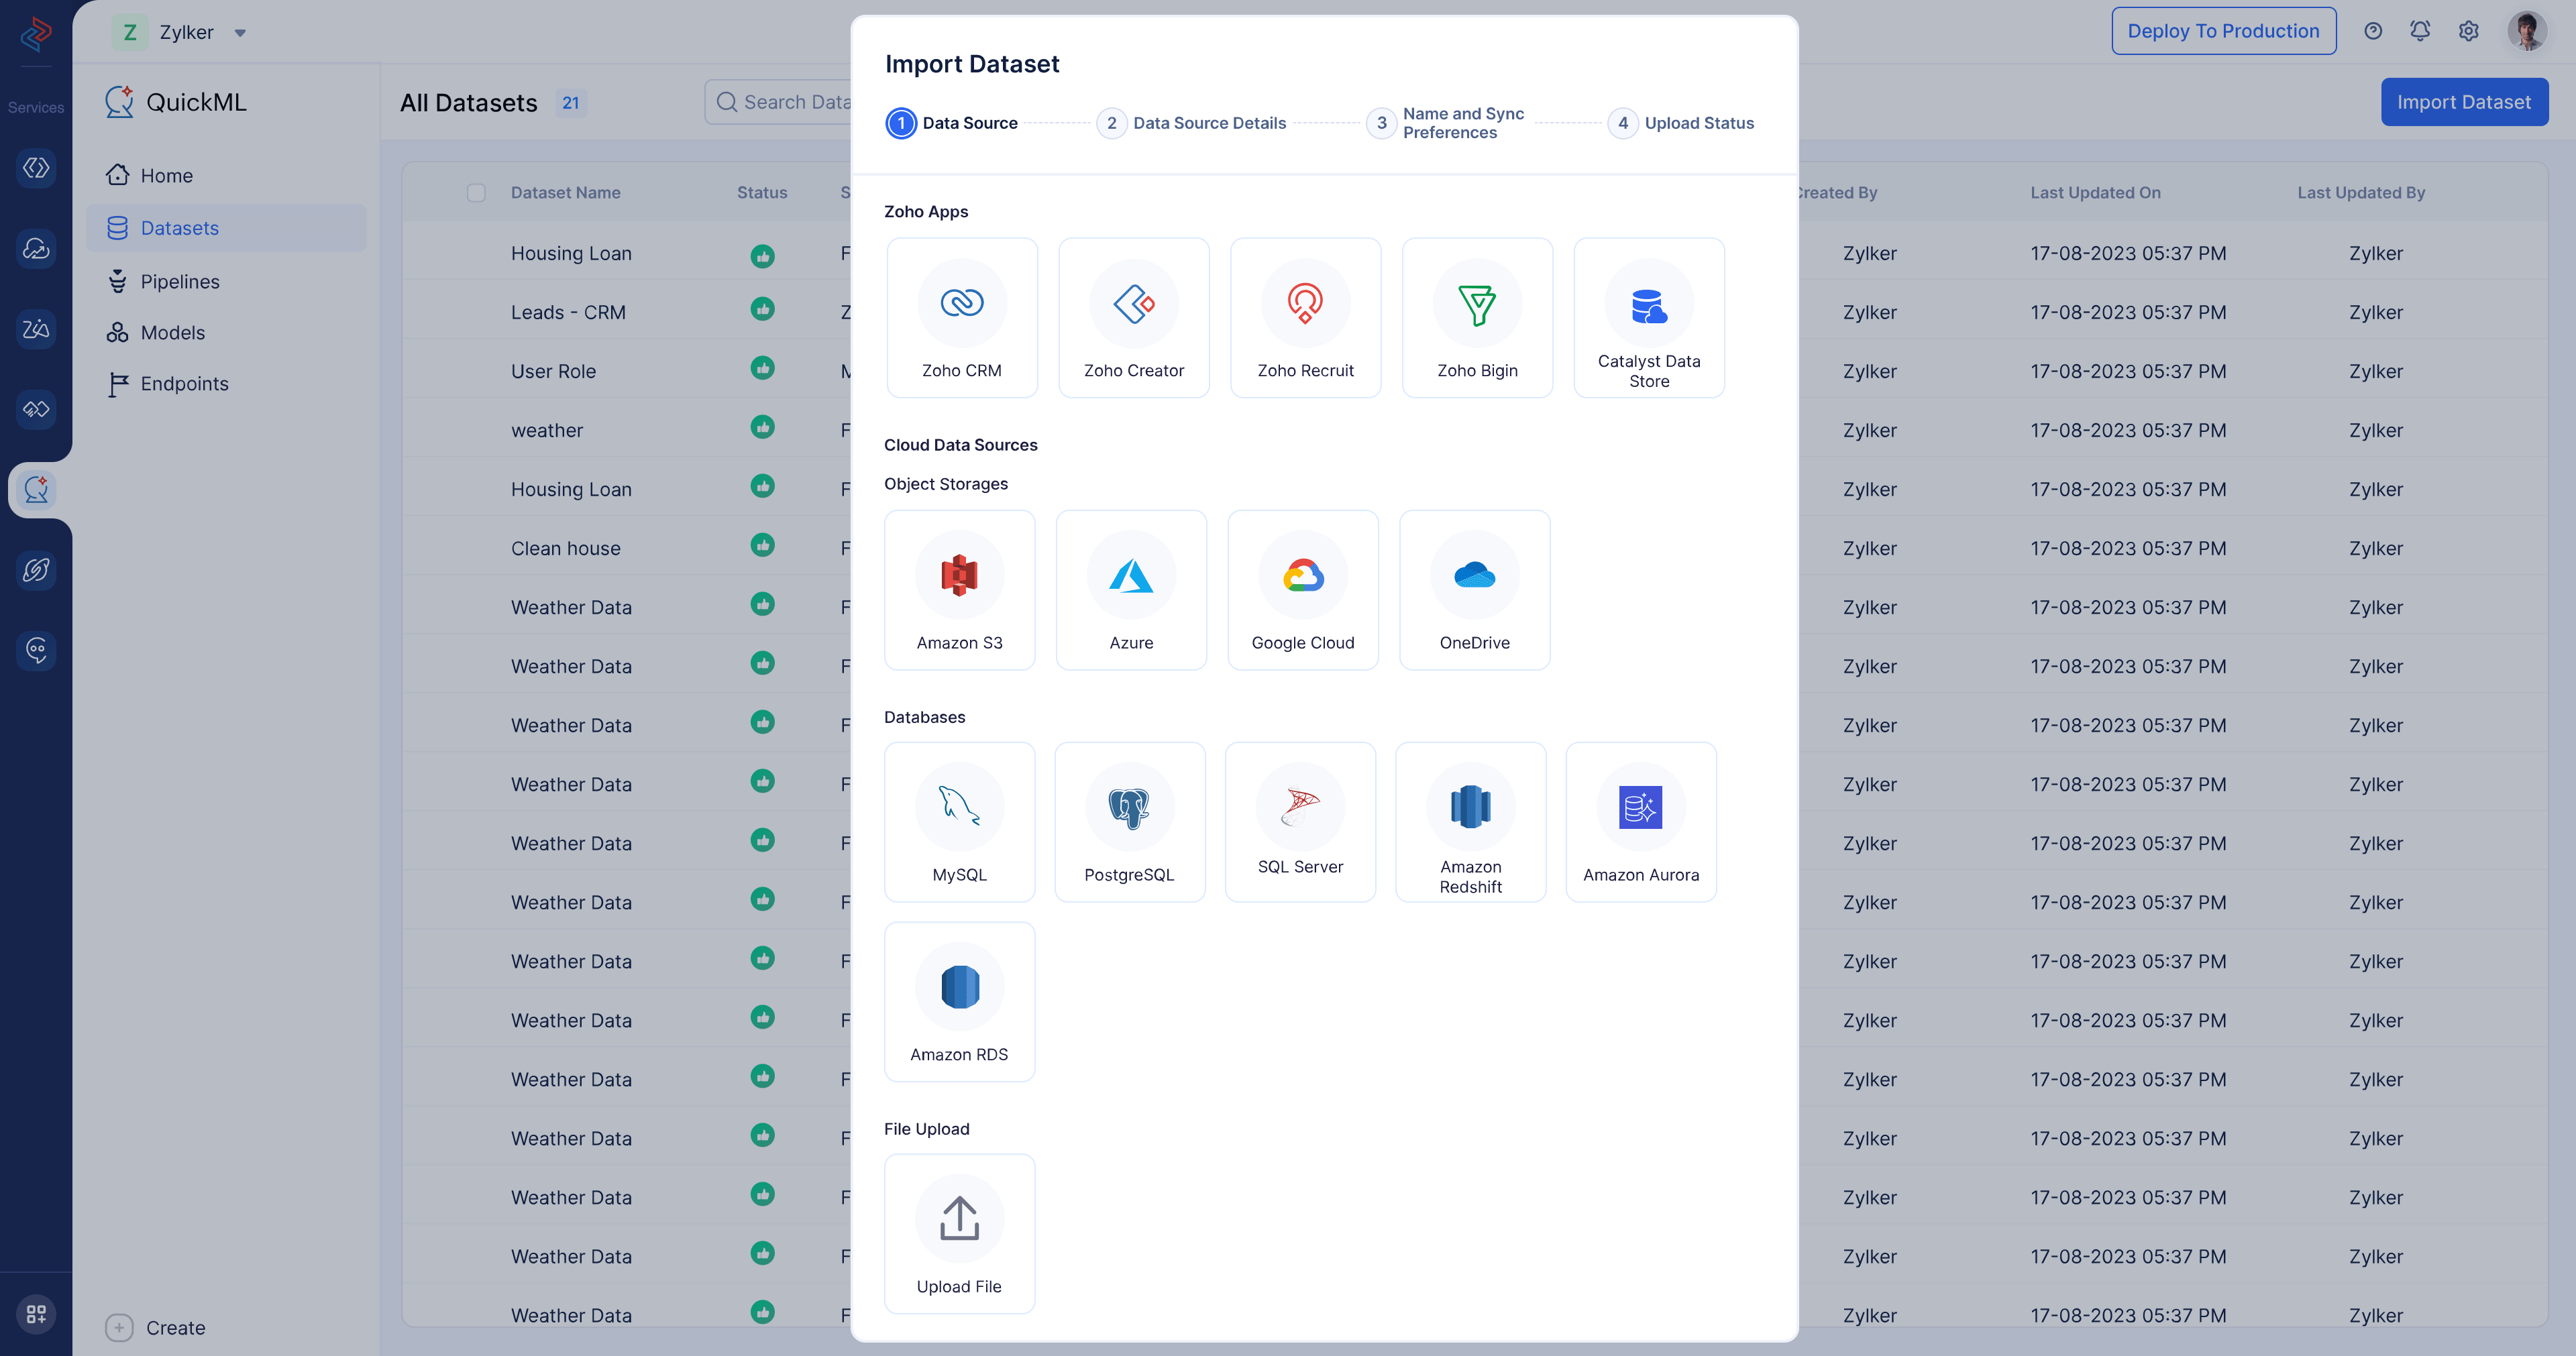Click the Status column header
Viewport: 2576px width, 1356px height.
pyautogui.click(x=762, y=192)
